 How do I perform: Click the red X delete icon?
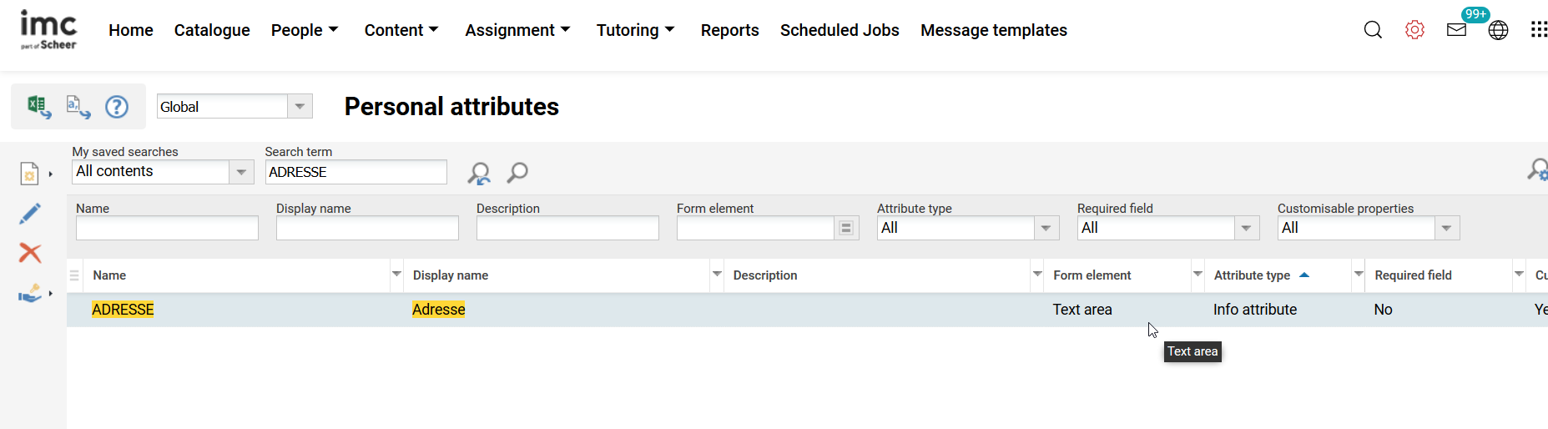[30, 253]
